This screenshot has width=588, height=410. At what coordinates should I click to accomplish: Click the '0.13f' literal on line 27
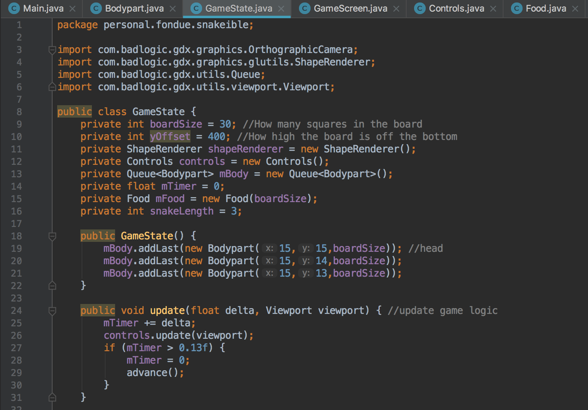click(x=193, y=348)
